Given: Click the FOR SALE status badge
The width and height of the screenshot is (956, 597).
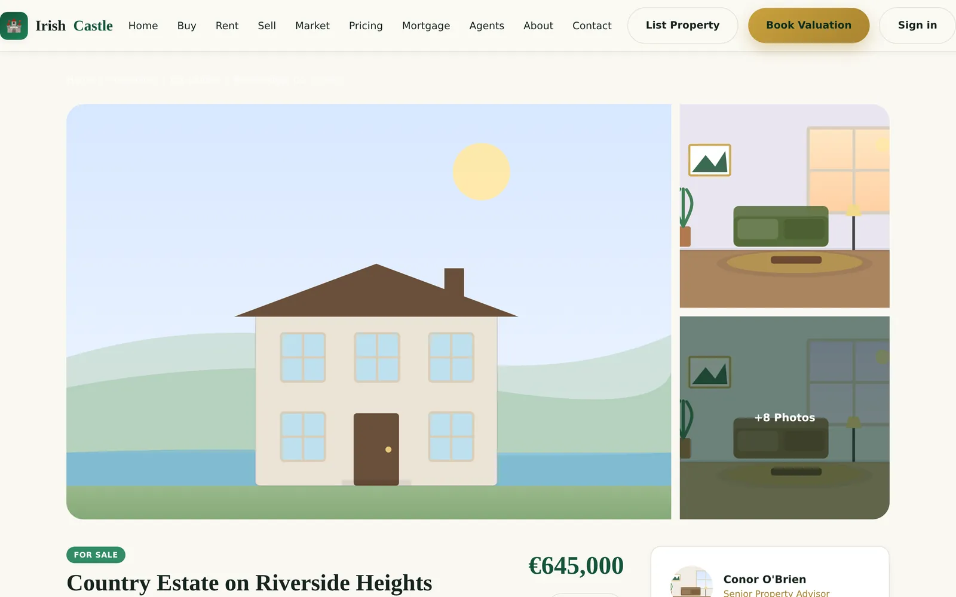Looking at the screenshot, I should tap(96, 555).
